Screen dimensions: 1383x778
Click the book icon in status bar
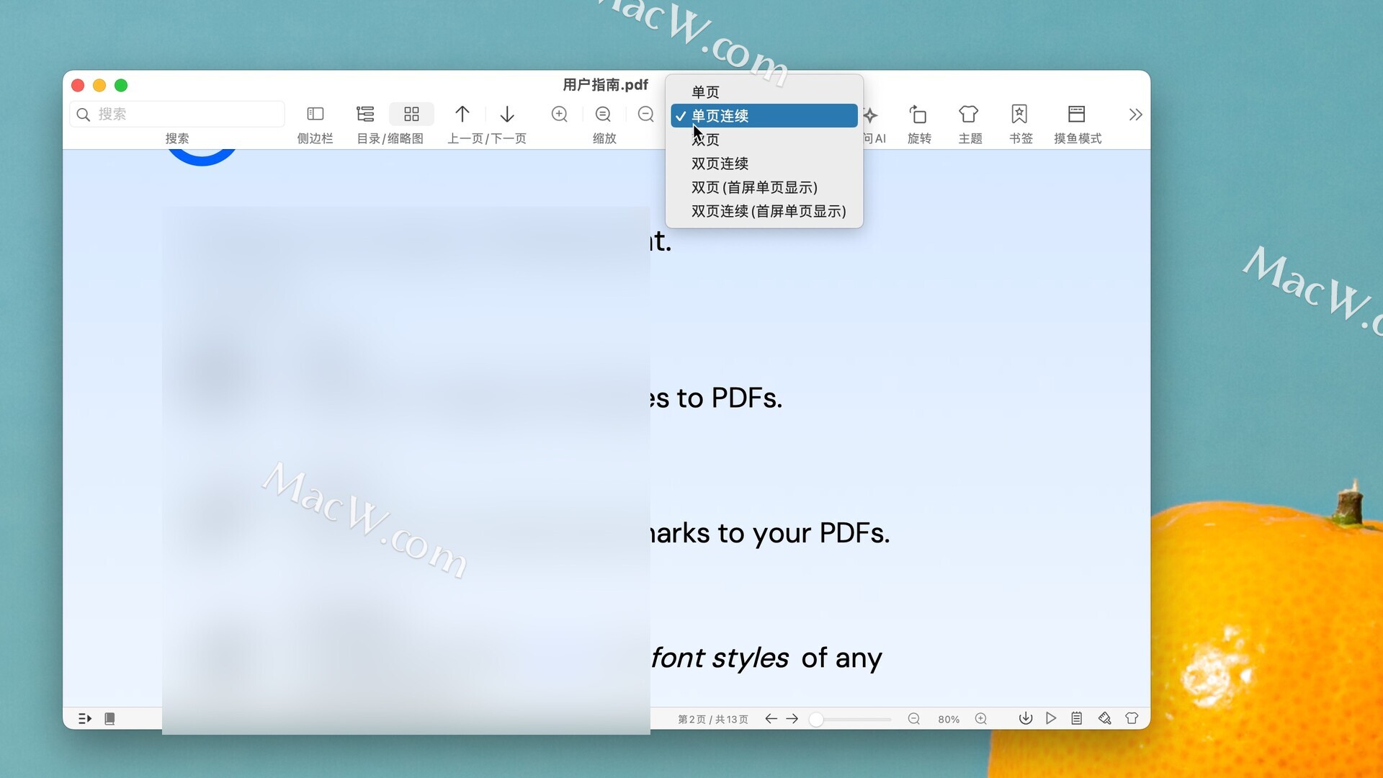click(x=109, y=718)
